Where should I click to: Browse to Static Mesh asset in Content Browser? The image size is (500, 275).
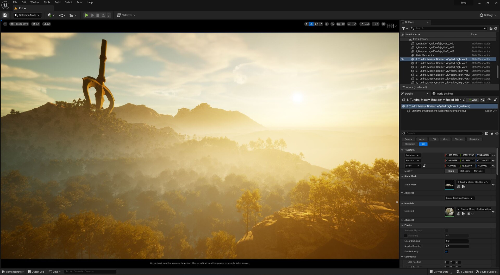click(x=464, y=187)
